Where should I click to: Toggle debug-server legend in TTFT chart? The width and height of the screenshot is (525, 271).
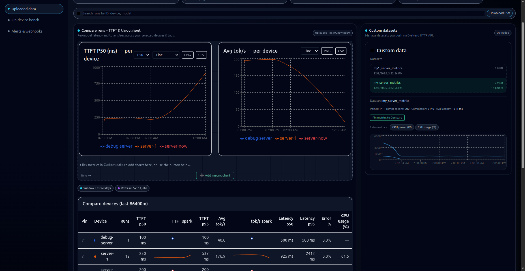116,146
